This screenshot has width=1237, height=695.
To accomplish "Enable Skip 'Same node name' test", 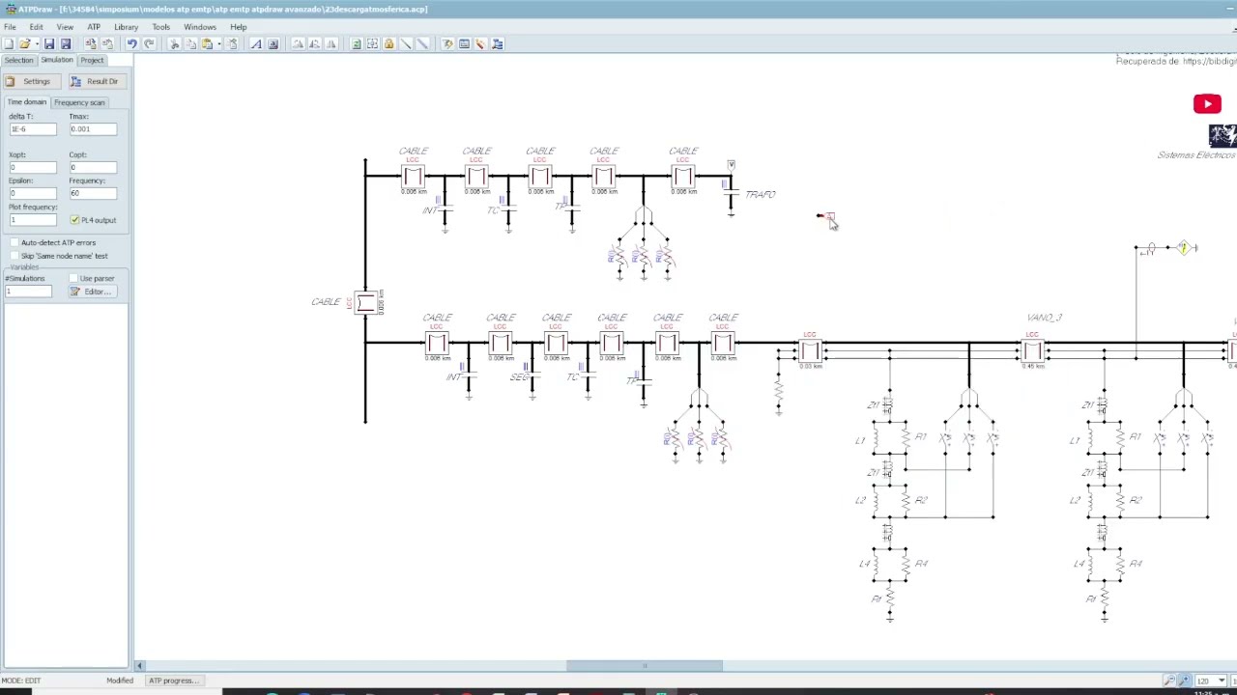I will (x=14, y=256).
